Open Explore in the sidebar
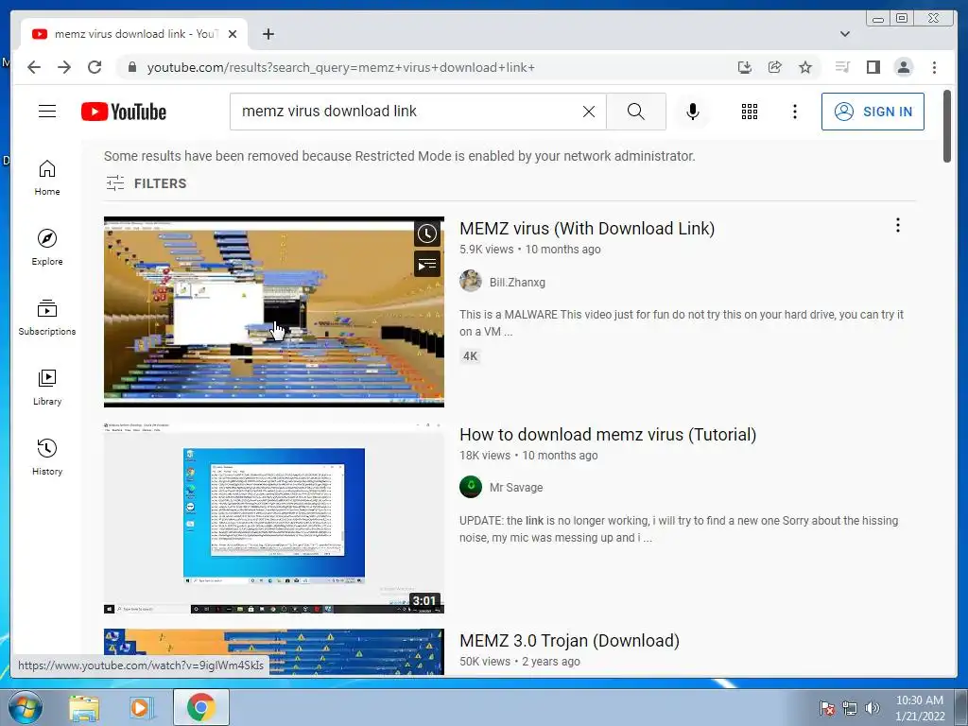The width and height of the screenshot is (968, 726). tap(47, 248)
